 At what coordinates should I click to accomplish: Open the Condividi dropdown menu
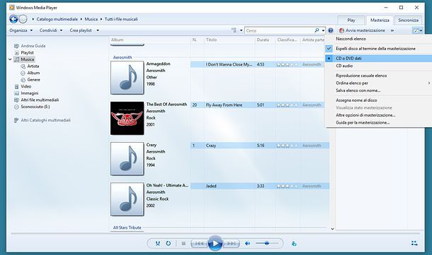point(51,30)
